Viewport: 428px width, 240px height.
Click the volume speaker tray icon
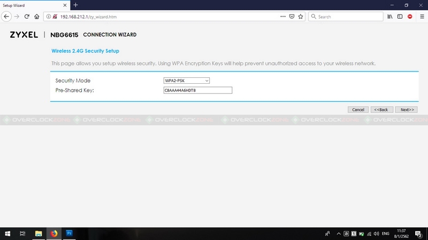(x=377, y=234)
